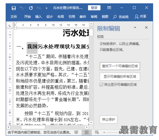Click the touch/mouse mode icon in quick access

click(x=39, y=8)
